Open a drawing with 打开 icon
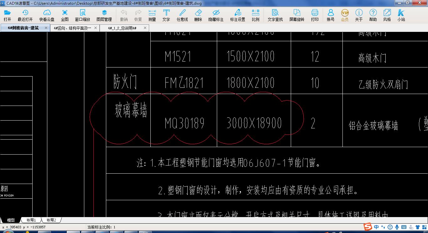Image resolution: width=428 pixels, height=233 pixels. pyautogui.click(x=7, y=15)
